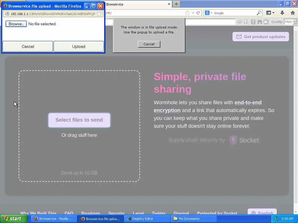Click the Browservice bookmark ribbon icon
298x223 pixels.
246,22
